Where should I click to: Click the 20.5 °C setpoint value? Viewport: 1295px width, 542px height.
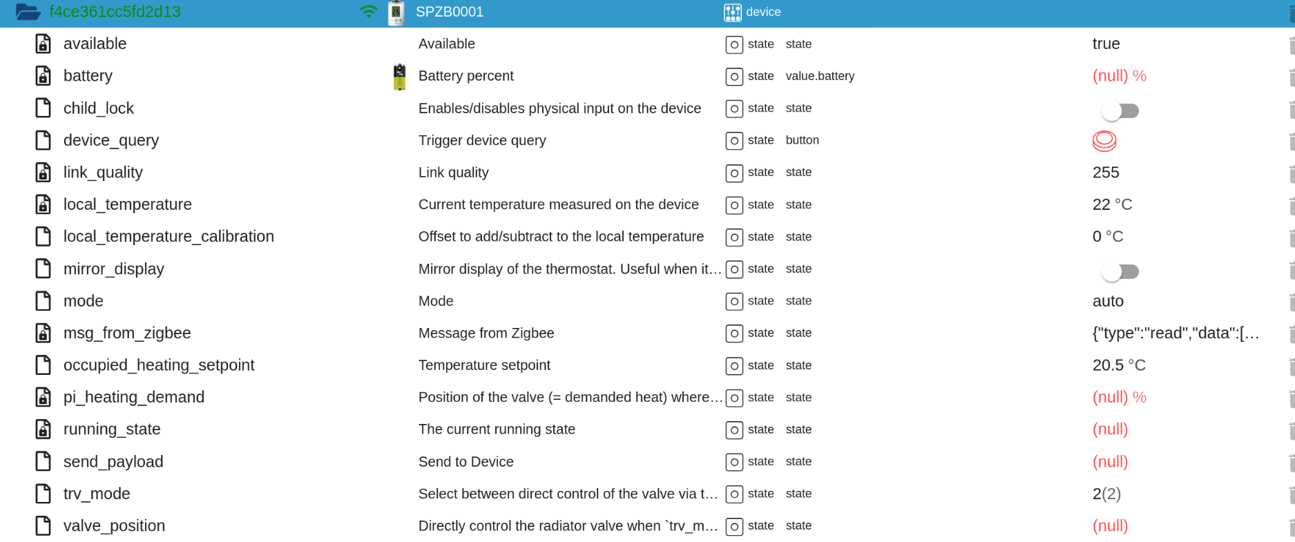1118,365
